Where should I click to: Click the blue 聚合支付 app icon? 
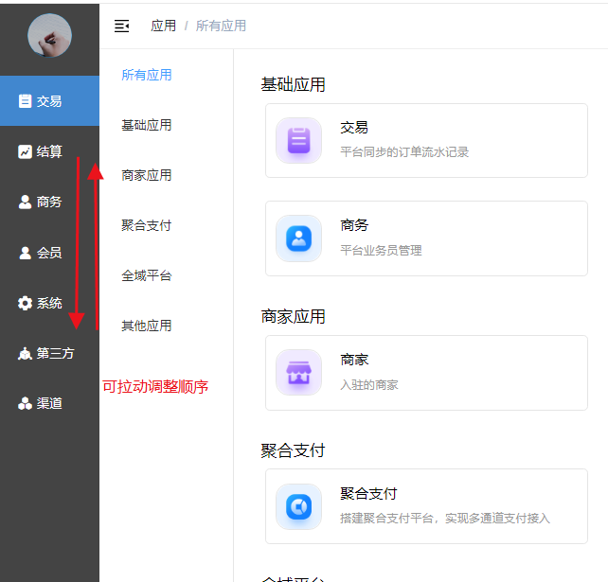(299, 506)
